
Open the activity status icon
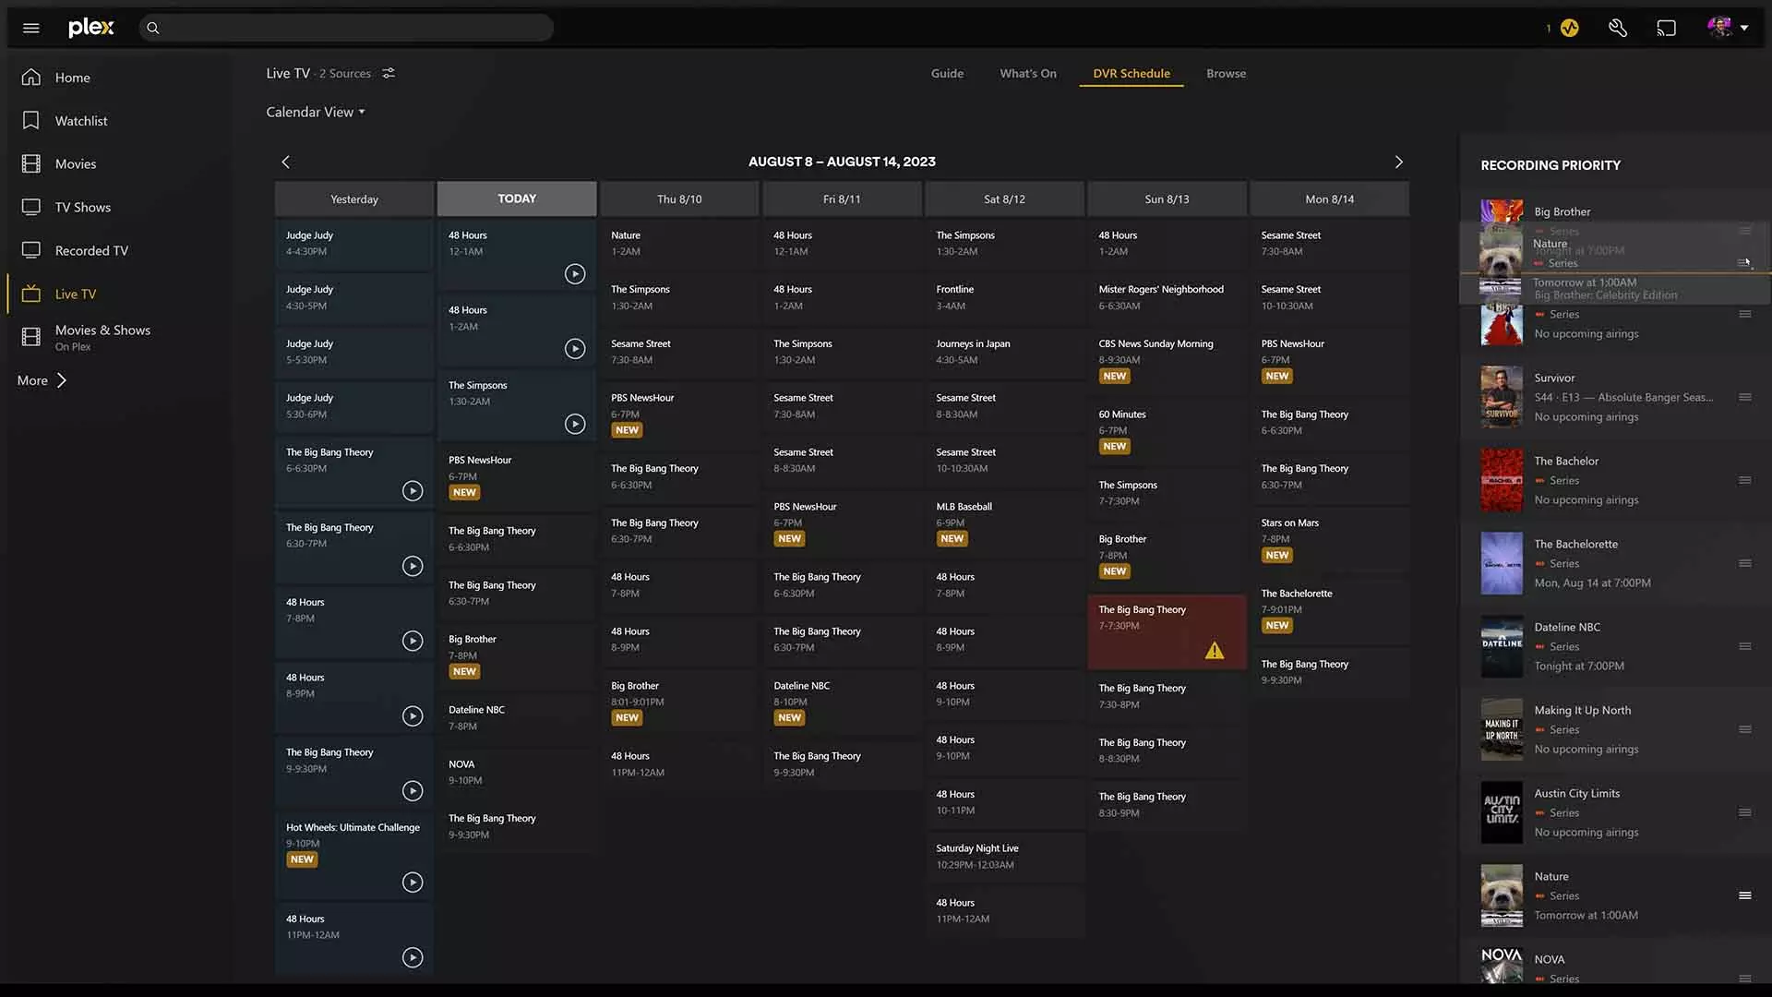(1569, 28)
